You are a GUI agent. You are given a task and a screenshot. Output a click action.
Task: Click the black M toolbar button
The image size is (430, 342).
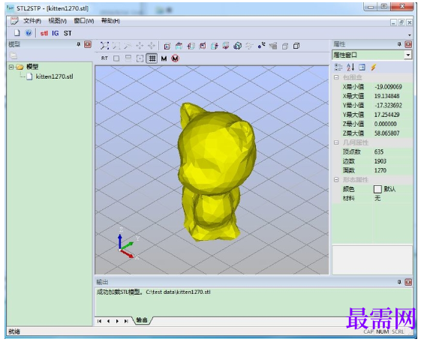164,58
